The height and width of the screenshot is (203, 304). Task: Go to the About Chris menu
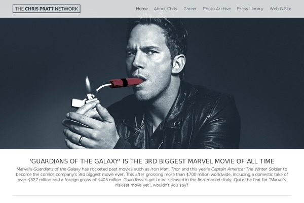click(166, 9)
